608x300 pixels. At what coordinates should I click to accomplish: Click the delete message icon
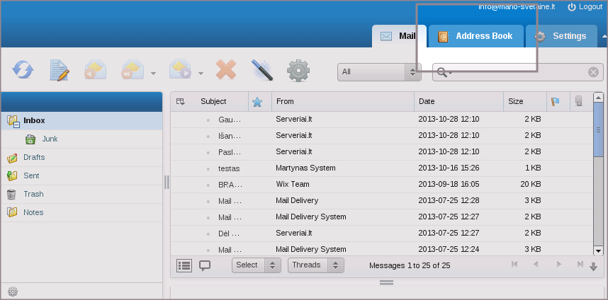(225, 70)
